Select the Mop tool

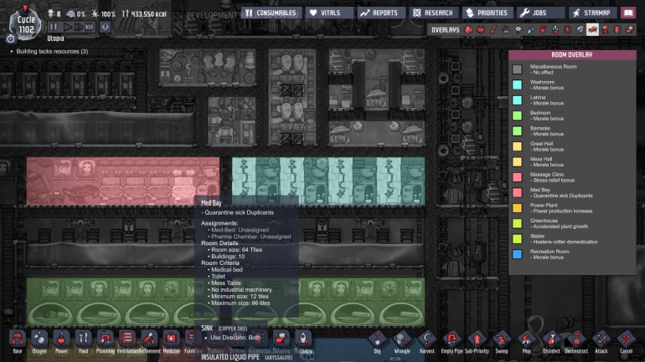click(527, 341)
